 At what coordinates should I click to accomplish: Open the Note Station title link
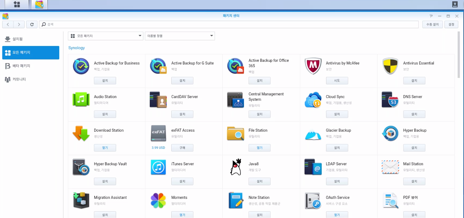coord(259,198)
